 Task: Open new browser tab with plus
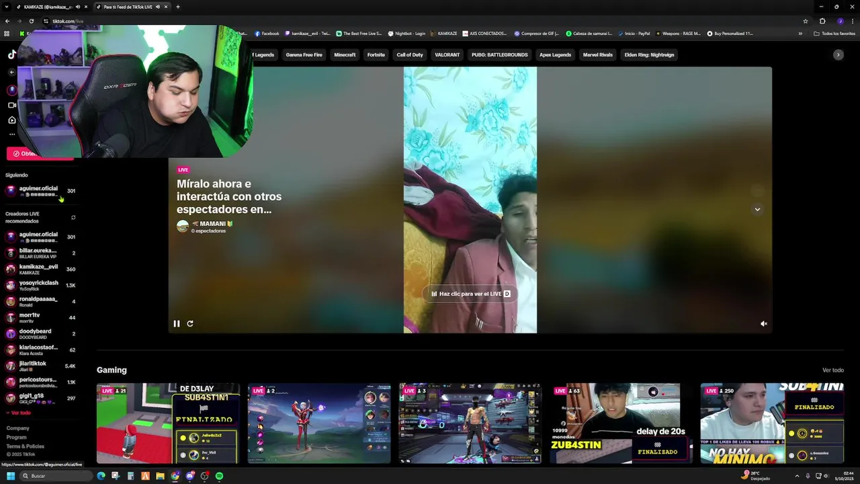click(x=177, y=7)
